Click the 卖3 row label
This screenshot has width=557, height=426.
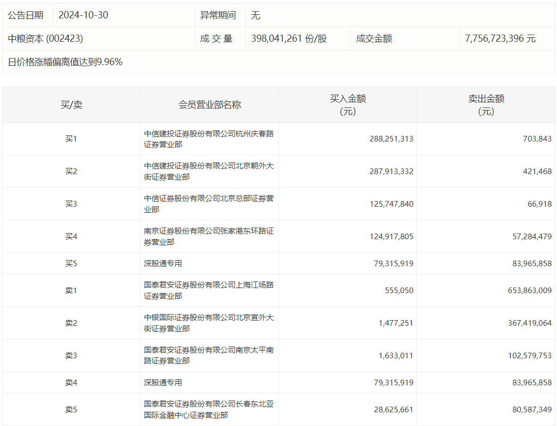click(71, 356)
